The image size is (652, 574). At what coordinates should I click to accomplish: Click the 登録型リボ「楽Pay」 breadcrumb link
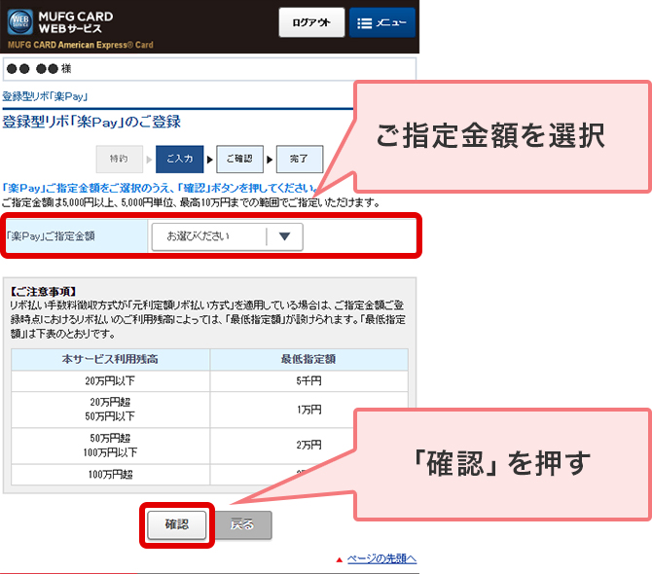click(45, 96)
